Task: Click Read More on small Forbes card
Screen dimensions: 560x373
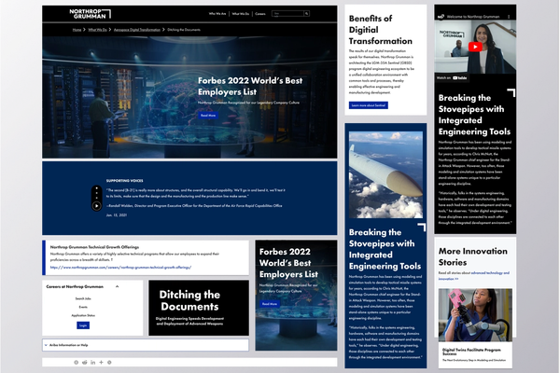Action: point(270,304)
